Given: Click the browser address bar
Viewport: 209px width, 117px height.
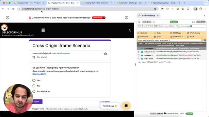Looking at the screenshot, I should point(88,9).
